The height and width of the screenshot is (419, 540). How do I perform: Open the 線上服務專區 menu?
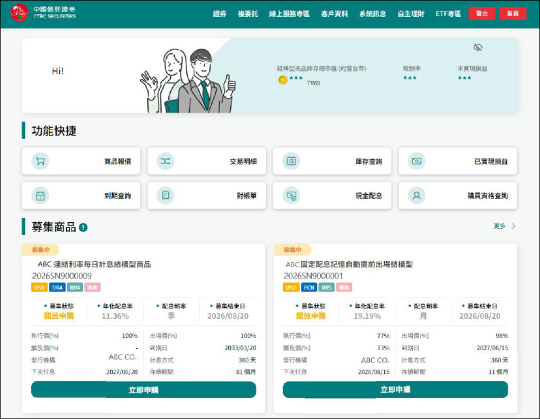(x=290, y=13)
